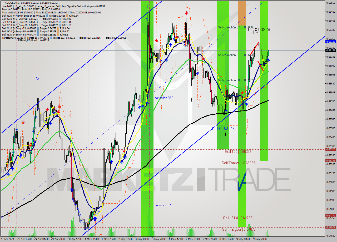337x242 pixels.
Task: Click the 0.66405 price scale value
Action: (330, 21)
